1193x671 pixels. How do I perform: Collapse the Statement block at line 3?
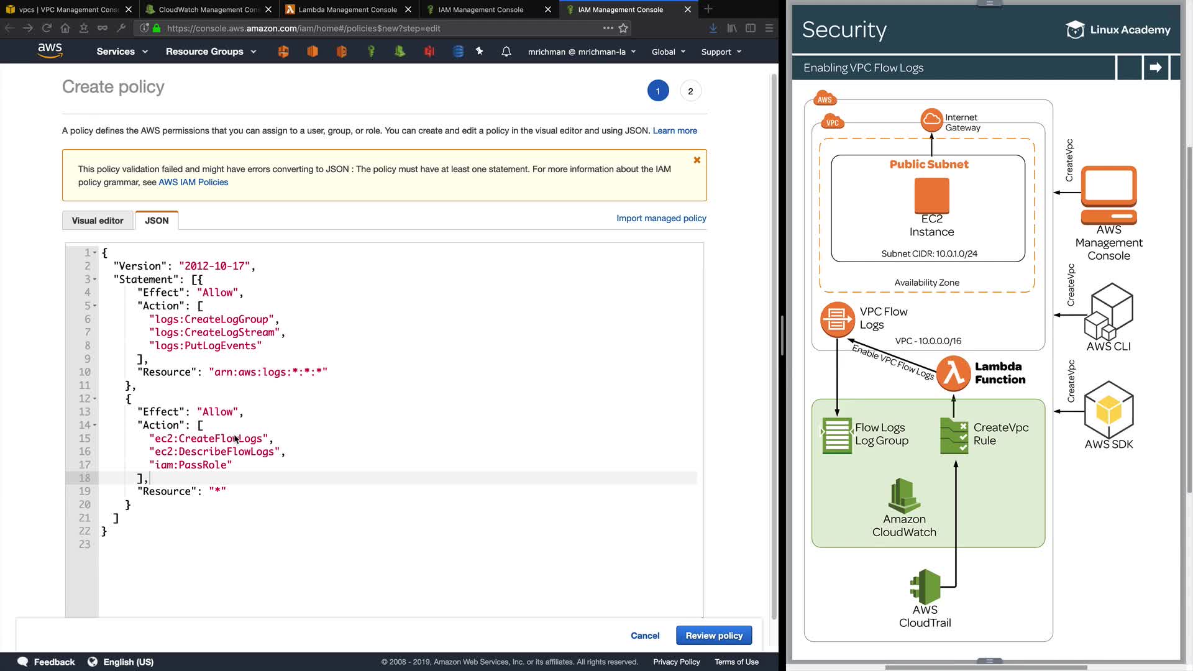[95, 280]
